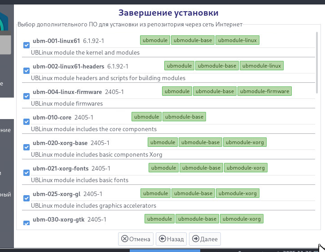Click ubmodule tag in ubm-002-linux61-headers row

click(179, 66)
